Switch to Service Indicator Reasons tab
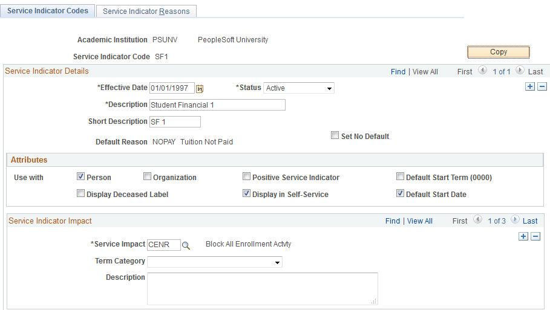This screenshot has width=550, height=310. 146,11
